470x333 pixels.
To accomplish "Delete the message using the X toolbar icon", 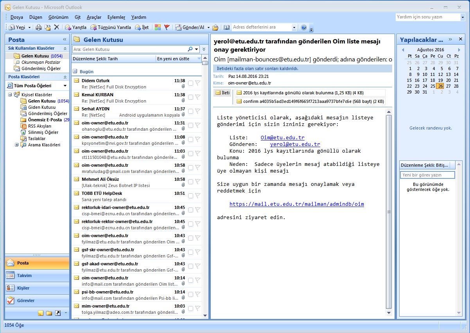I will [x=57, y=27].
